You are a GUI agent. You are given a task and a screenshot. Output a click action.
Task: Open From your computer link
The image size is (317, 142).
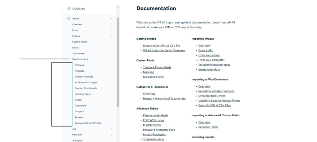tap(211, 60)
